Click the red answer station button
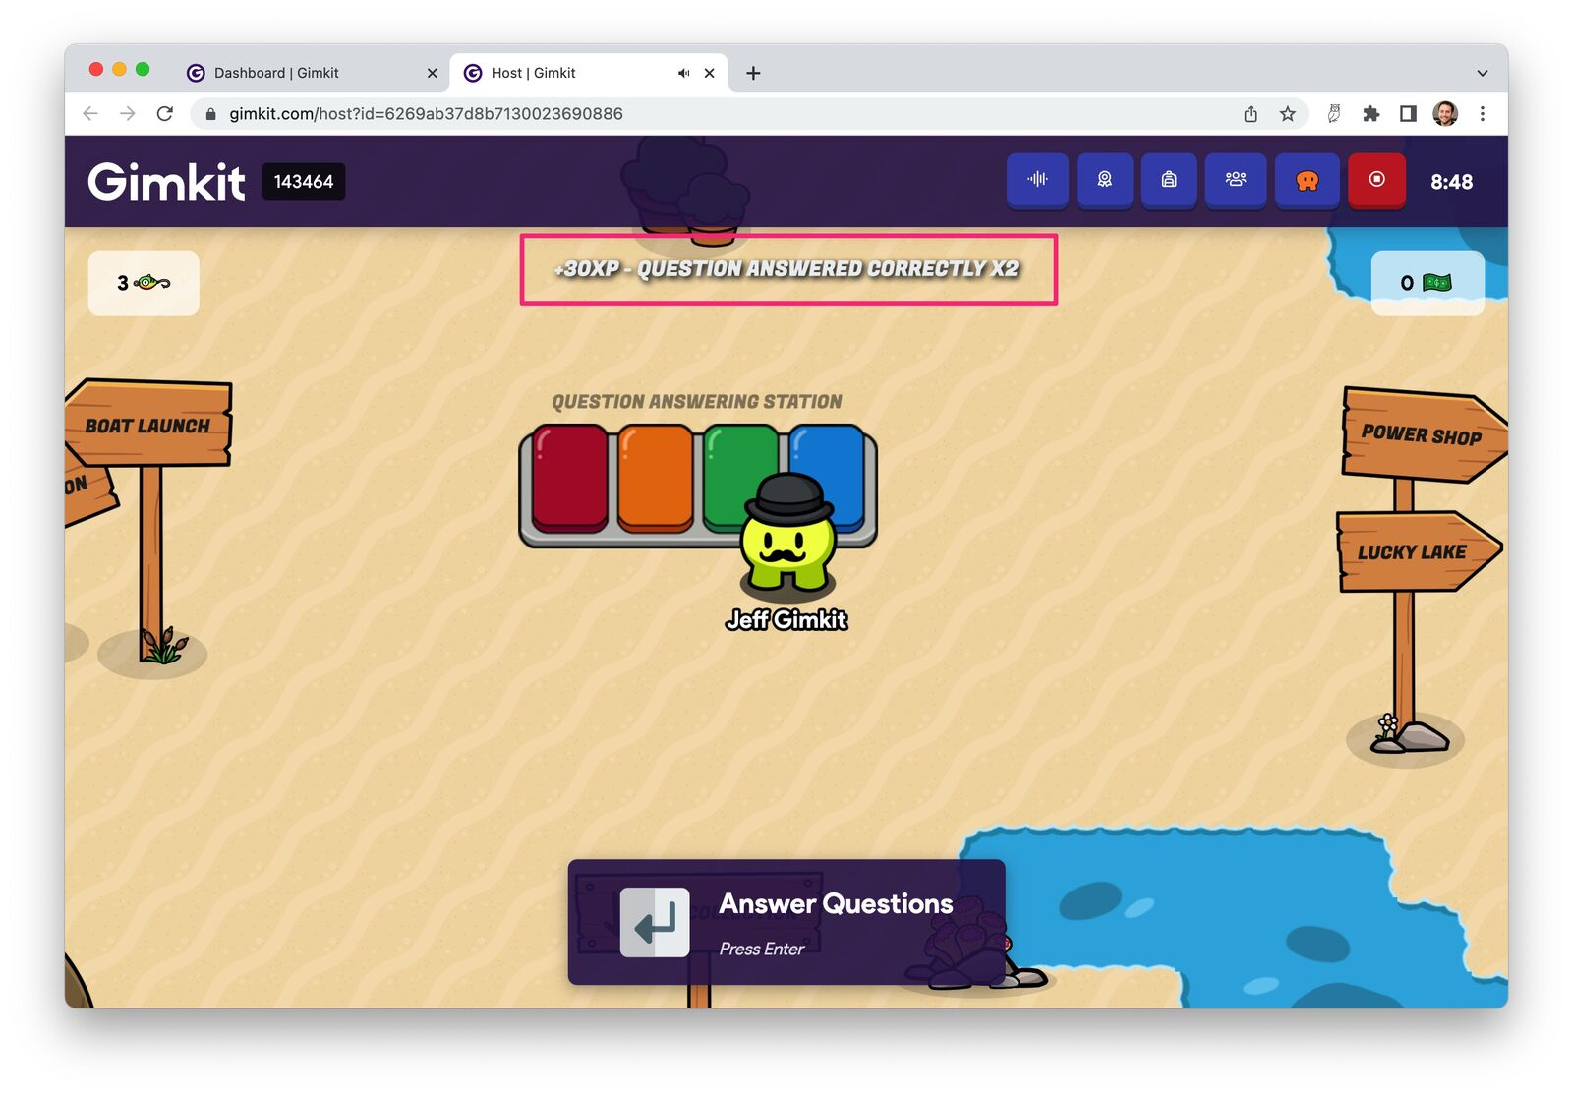The image size is (1573, 1094). [x=570, y=478]
